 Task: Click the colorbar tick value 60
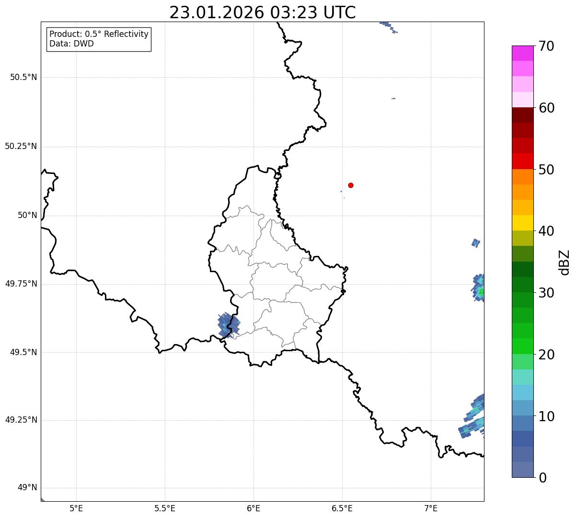[546, 108]
